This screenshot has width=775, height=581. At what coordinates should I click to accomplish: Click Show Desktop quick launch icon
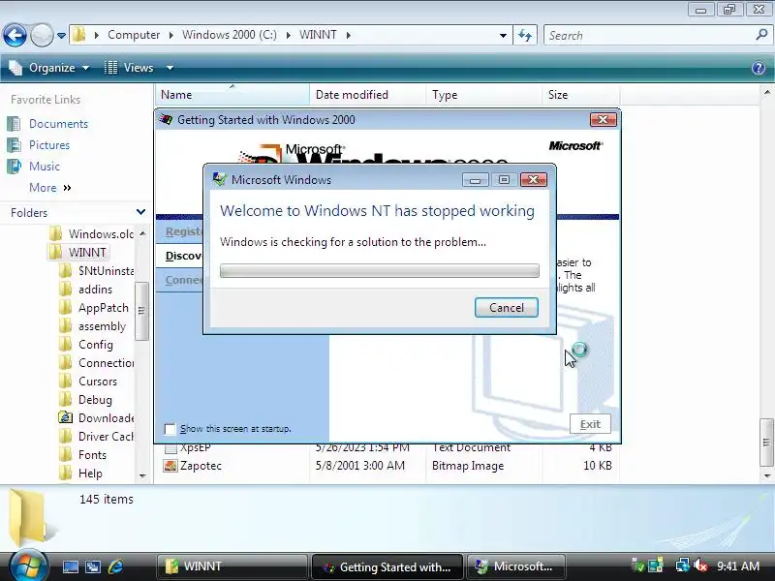[70, 566]
